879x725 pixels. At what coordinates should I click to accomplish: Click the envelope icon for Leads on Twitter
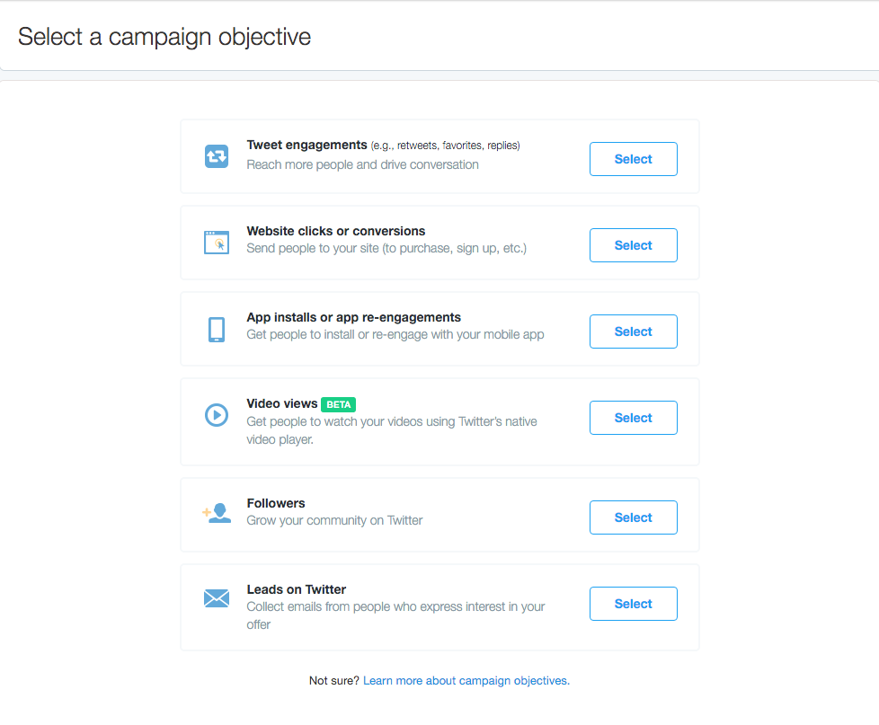coord(217,598)
